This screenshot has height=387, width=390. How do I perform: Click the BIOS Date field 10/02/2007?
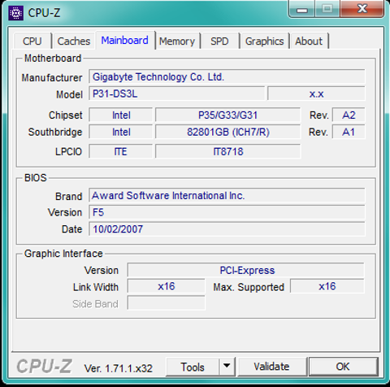227,229
